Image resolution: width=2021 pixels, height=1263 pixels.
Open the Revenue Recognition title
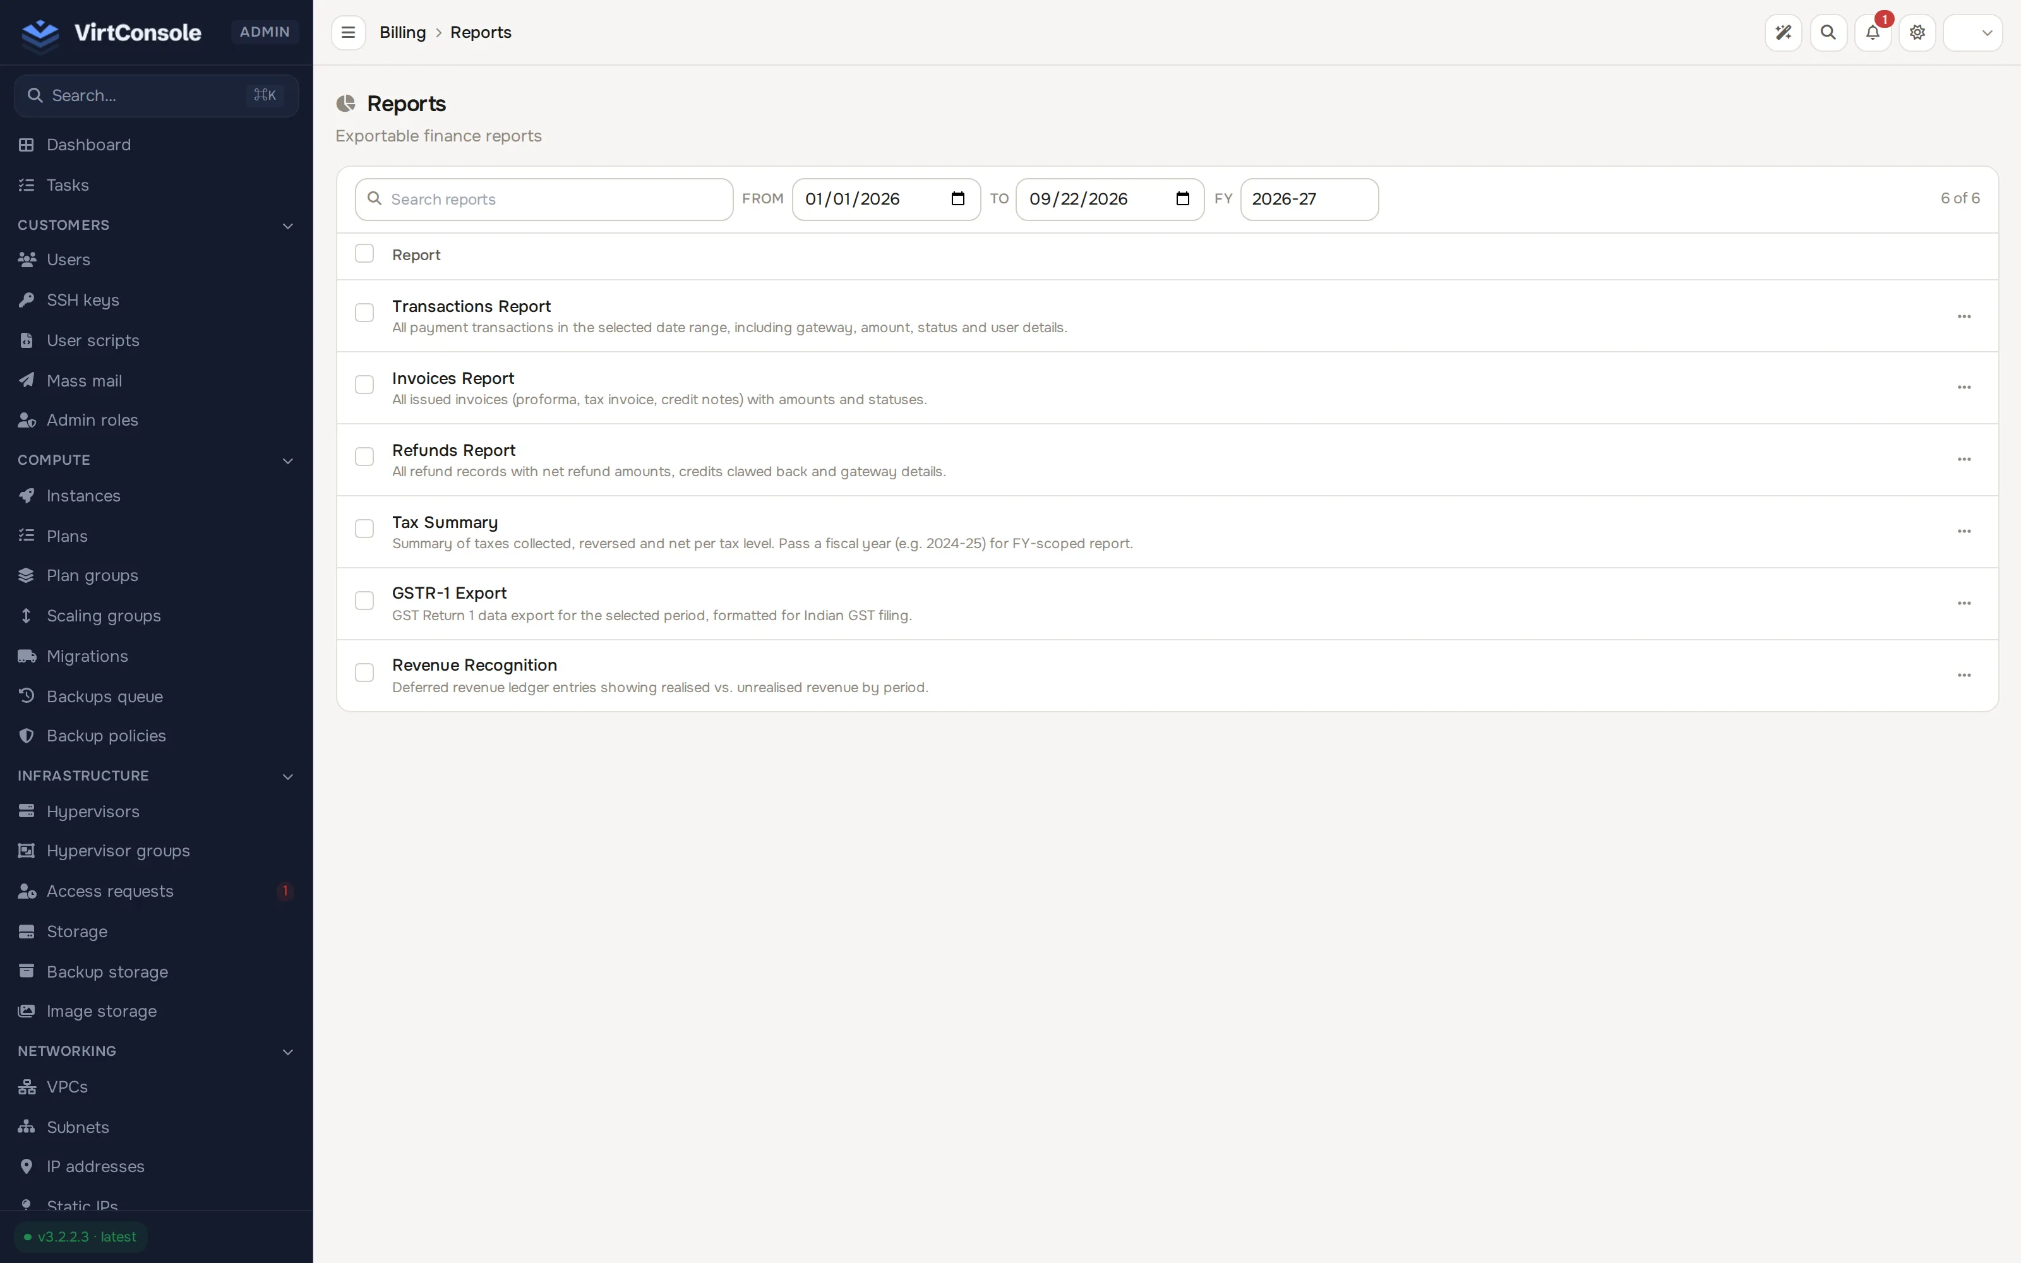tap(474, 666)
